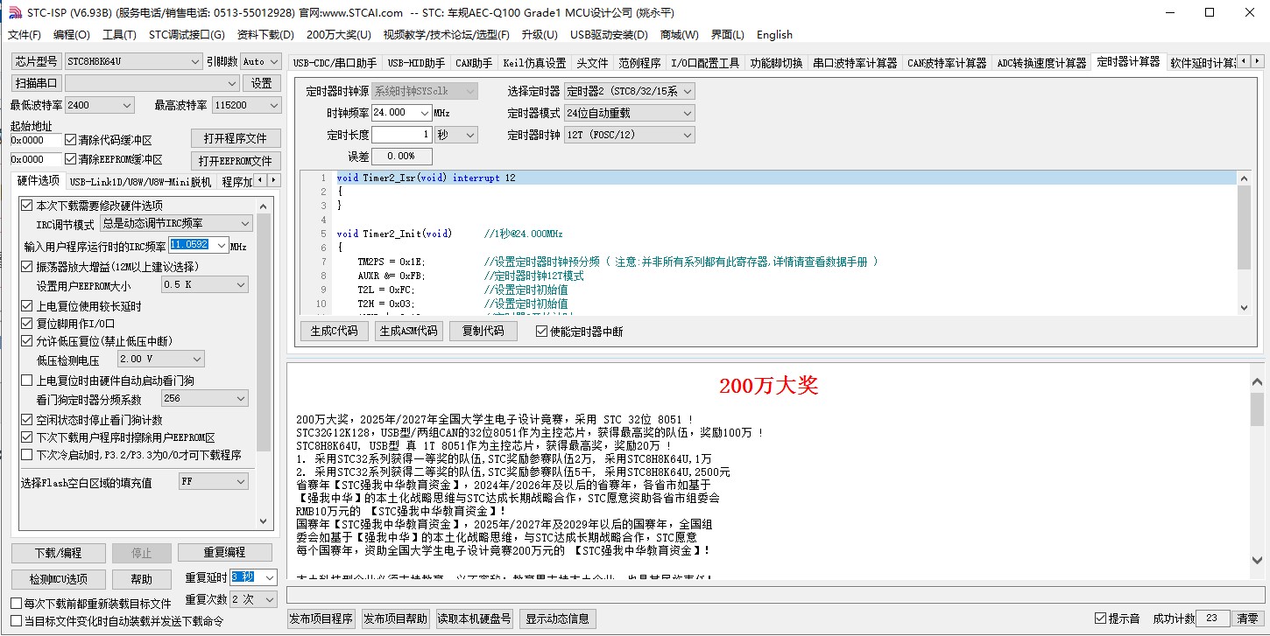Screen dimensions: 1270x636
Task: Click 时钟频率 24.000 input field
Action: click(401, 113)
